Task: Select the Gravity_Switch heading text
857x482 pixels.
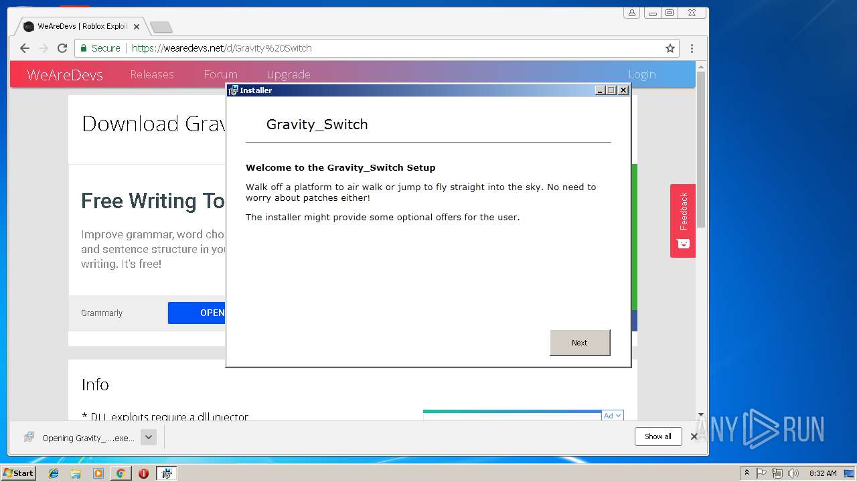Action: 317,125
